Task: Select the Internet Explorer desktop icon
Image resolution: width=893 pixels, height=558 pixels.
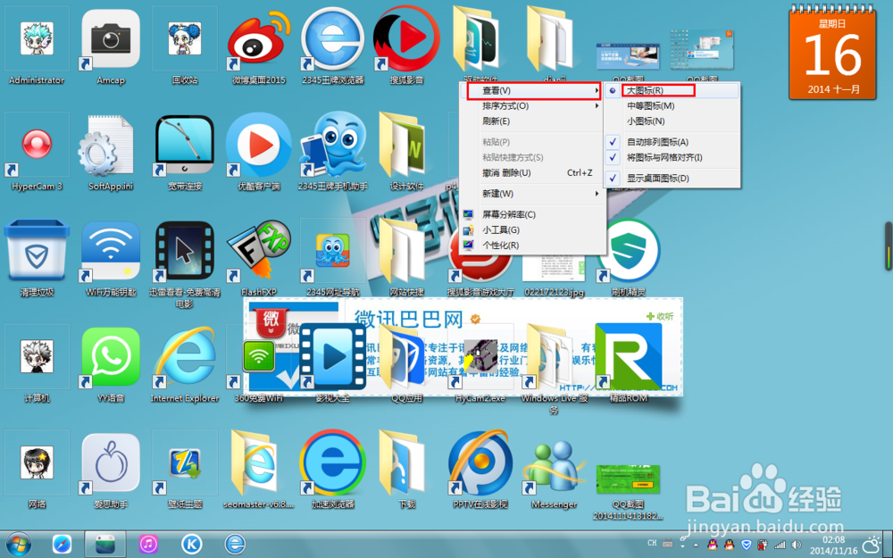Action: coord(185,364)
